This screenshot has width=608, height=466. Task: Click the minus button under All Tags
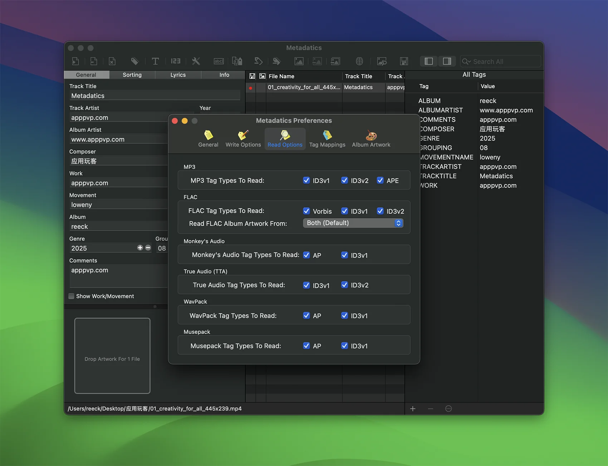point(431,408)
